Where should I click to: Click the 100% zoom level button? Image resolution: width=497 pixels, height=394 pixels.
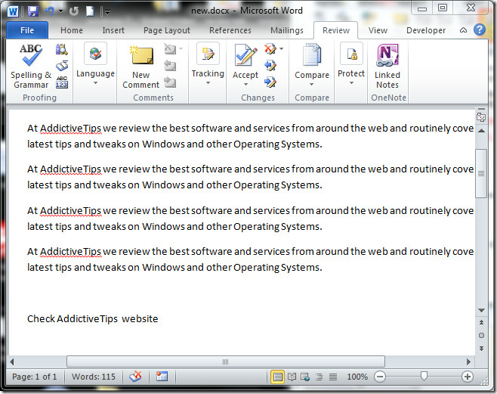tap(357, 377)
